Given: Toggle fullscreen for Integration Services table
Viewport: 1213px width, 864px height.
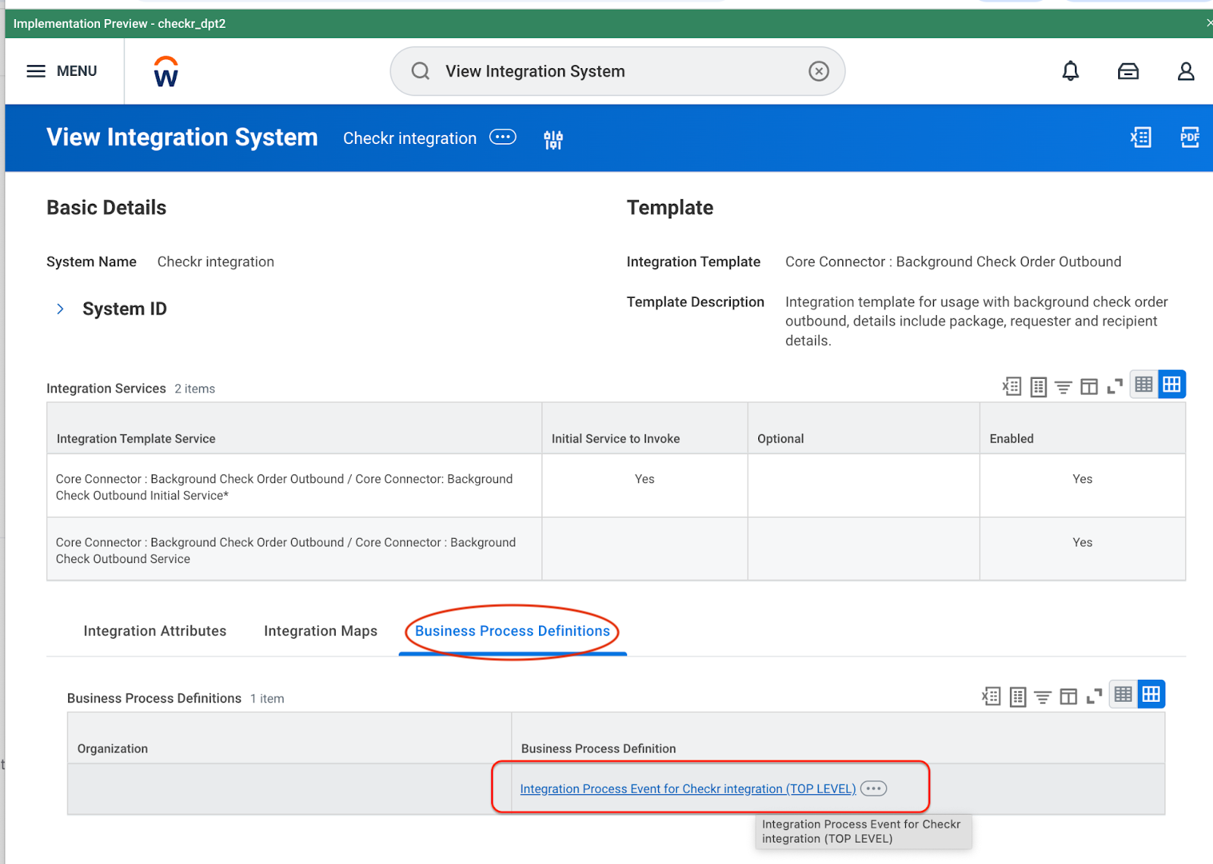Looking at the screenshot, I should tap(1114, 387).
